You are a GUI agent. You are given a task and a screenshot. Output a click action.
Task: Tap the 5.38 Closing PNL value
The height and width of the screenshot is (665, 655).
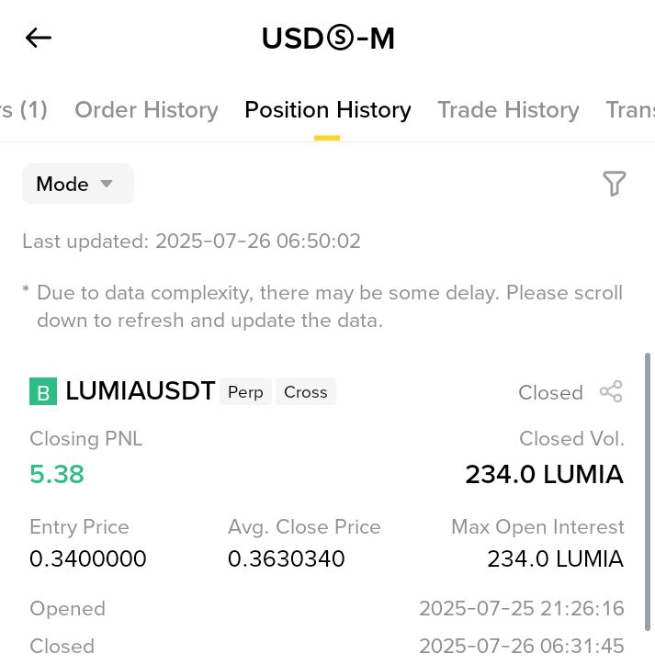click(57, 474)
